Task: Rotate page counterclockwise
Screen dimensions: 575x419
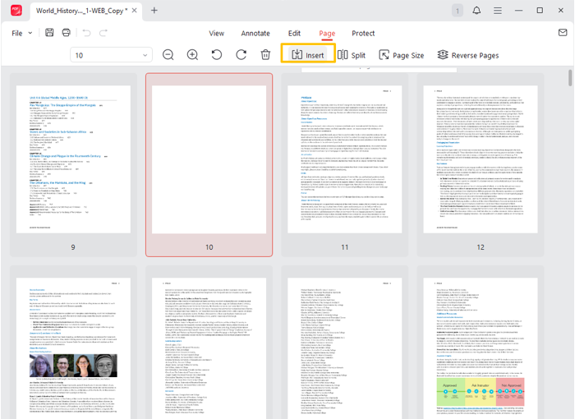Action: pyautogui.click(x=217, y=55)
